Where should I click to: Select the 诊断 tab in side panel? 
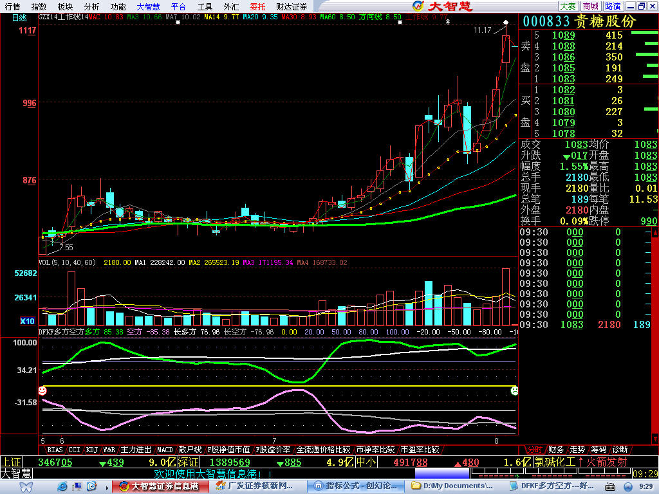[620, 450]
